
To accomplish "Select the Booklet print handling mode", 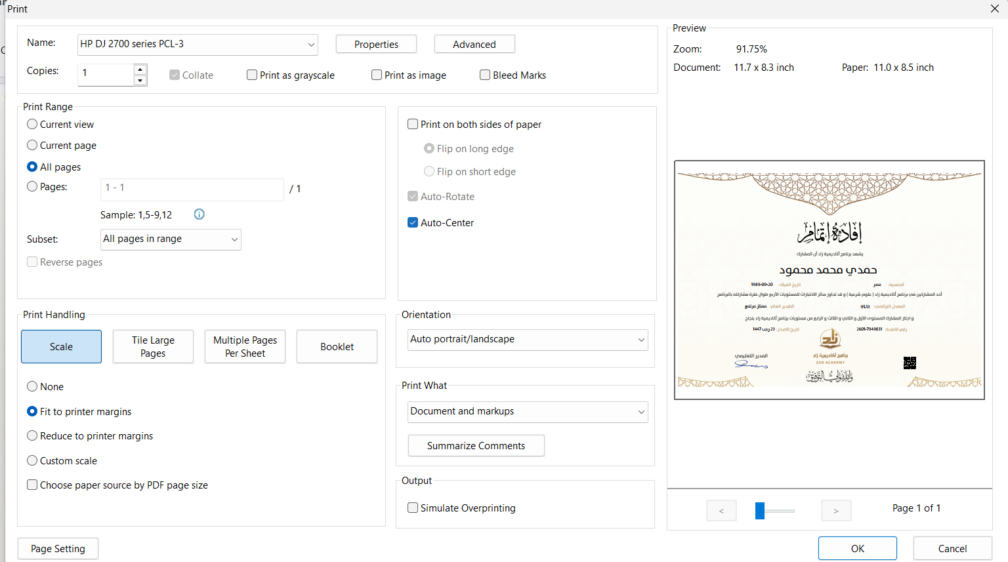I will pyautogui.click(x=337, y=346).
